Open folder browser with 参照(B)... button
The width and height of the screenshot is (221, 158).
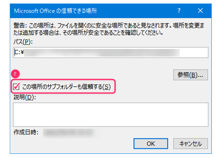point(190,75)
